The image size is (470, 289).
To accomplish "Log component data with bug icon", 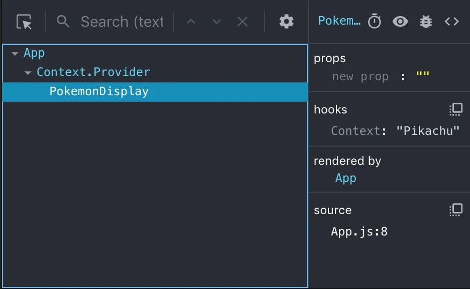I will [x=426, y=21].
